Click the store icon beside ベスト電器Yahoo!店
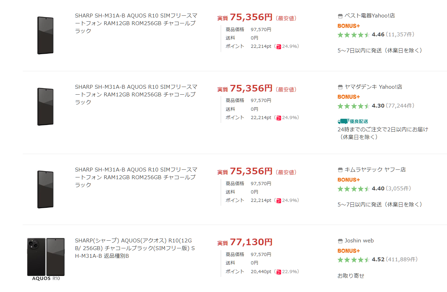This screenshot has width=447, height=292. (x=340, y=16)
